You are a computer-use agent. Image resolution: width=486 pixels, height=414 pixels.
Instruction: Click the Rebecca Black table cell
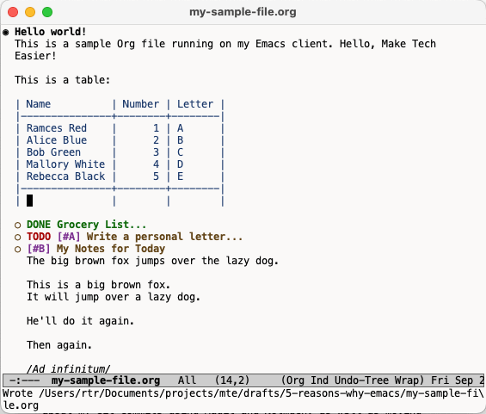(x=65, y=176)
